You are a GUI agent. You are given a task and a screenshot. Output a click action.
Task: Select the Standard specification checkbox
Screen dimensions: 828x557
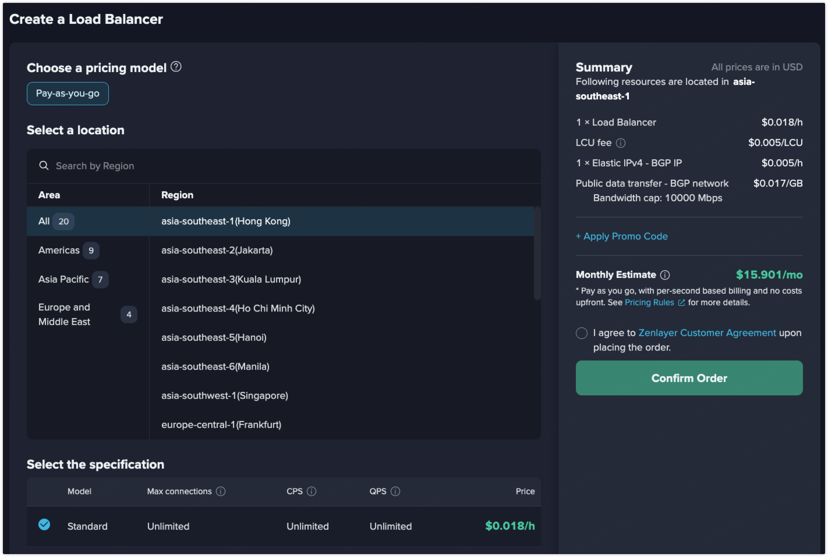click(44, 524)
